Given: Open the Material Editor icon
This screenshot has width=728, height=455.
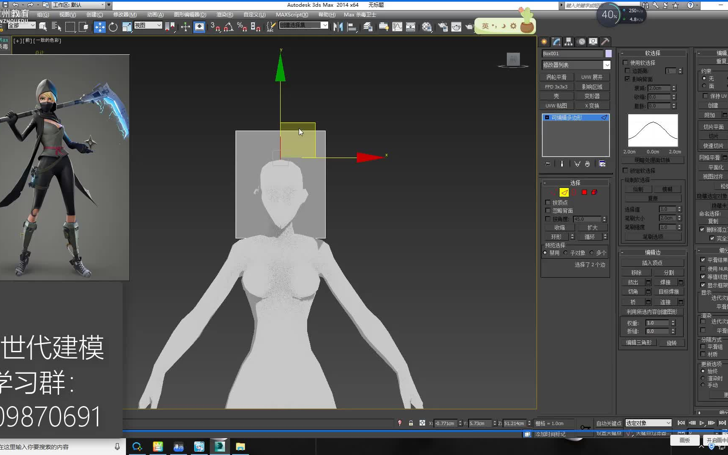Looking at the screenshot, I should pyautogui.click(x=427, y=27).
